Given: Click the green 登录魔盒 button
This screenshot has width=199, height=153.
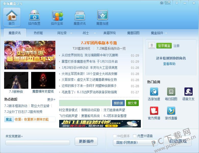Looking at the screenshot, I should click(x=164, y=46).
